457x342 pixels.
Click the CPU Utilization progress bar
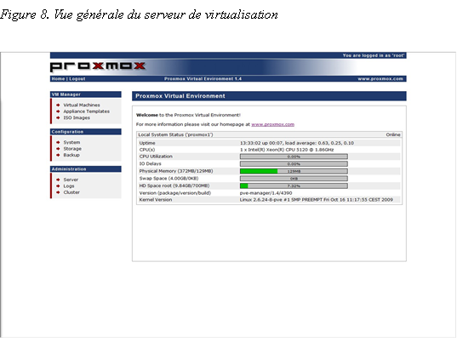tap(294, 157)
